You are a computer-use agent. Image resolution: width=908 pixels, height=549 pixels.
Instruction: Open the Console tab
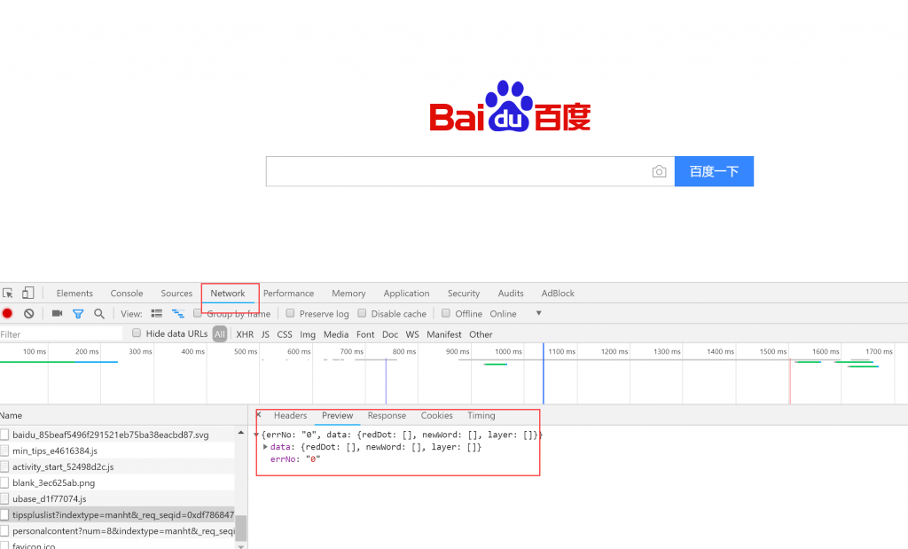pyautogui.click(x=127, y=293)
